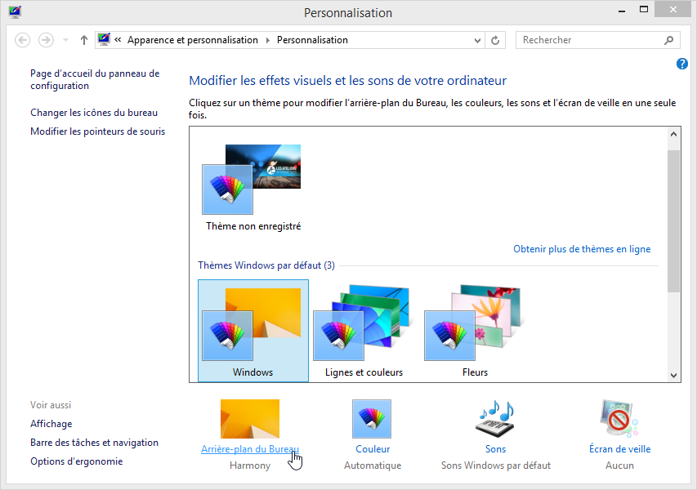The width and height of the screenshot is (697, 490).
Task: Go up one level with up arrow
Action: tap(83, 40)
